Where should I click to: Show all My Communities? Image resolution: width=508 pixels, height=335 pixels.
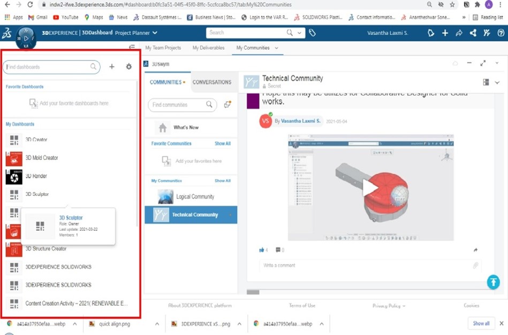click(223, 180)
